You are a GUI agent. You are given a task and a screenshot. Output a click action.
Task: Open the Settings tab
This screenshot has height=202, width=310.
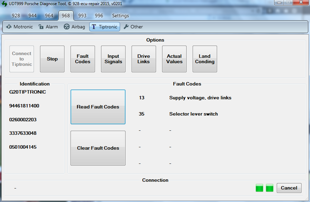tap(120, 16)
